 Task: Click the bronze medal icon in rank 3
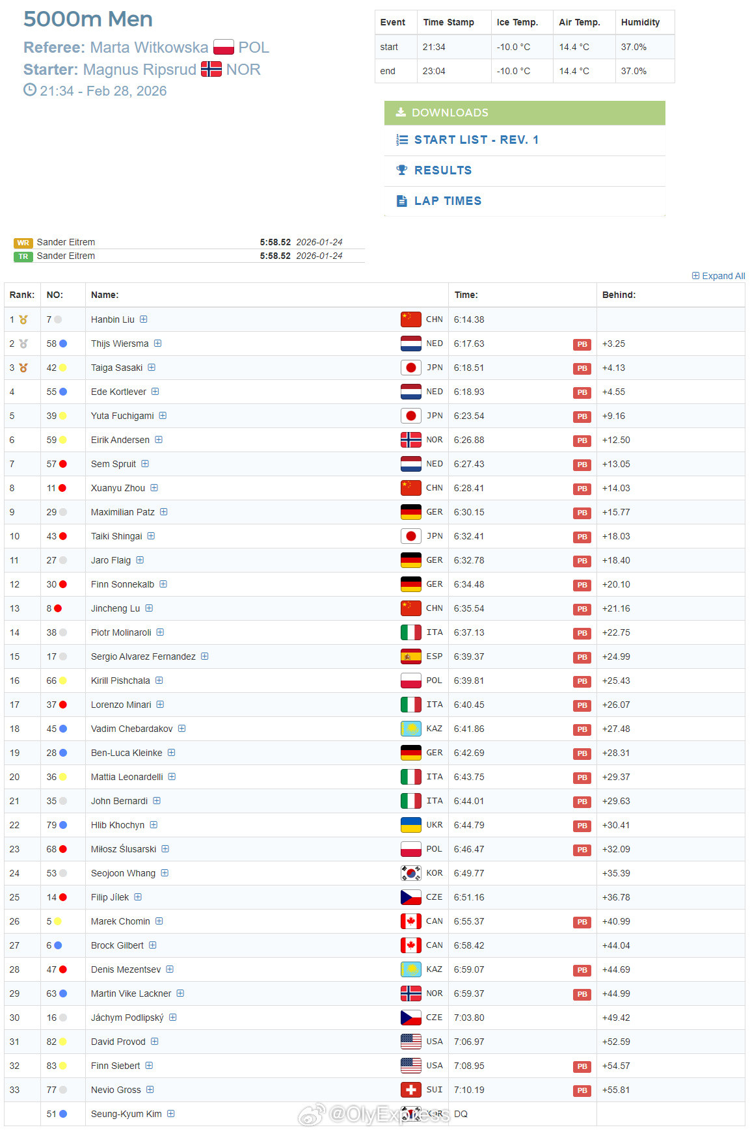pyautogui.click(x=23, y=368)
